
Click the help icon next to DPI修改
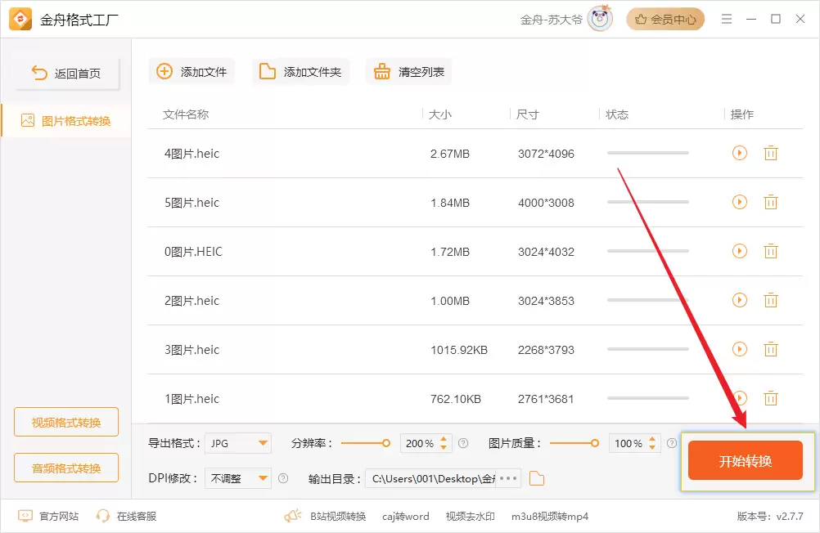(x=283, y=478)
